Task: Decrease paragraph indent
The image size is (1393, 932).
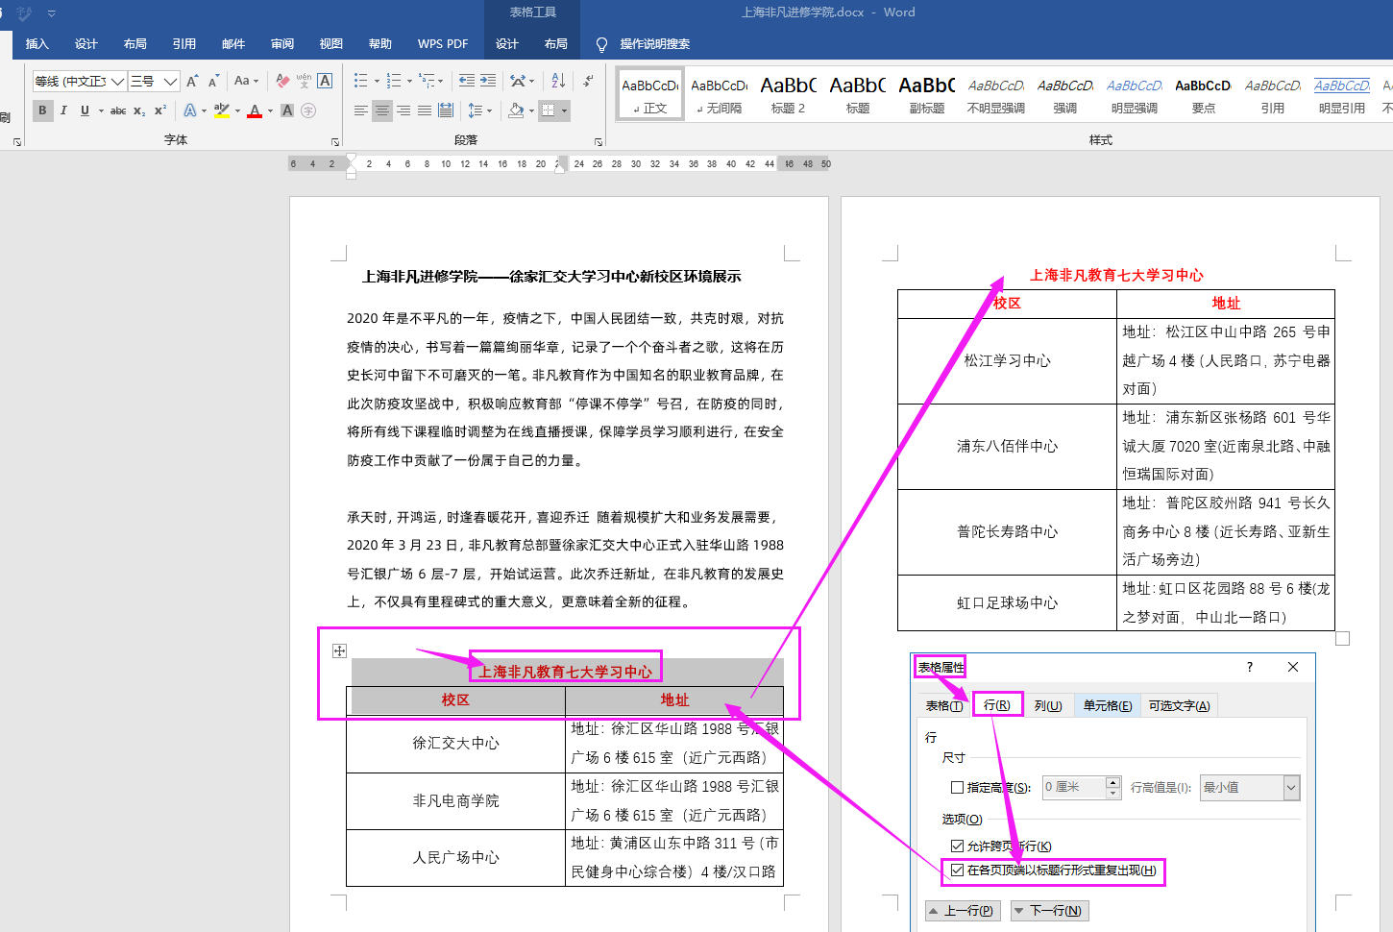Action: click(467, 81)
